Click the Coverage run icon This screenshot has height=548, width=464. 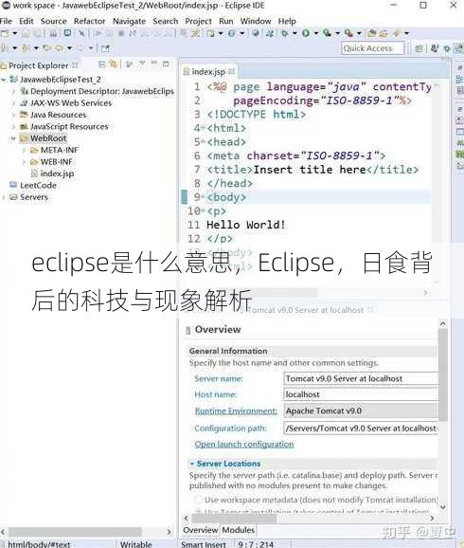point(327,33)
